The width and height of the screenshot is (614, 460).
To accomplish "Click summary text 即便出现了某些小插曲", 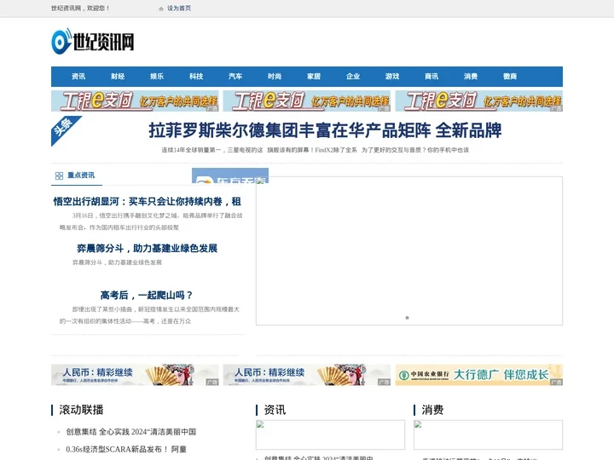I will [x=149, y=315].
